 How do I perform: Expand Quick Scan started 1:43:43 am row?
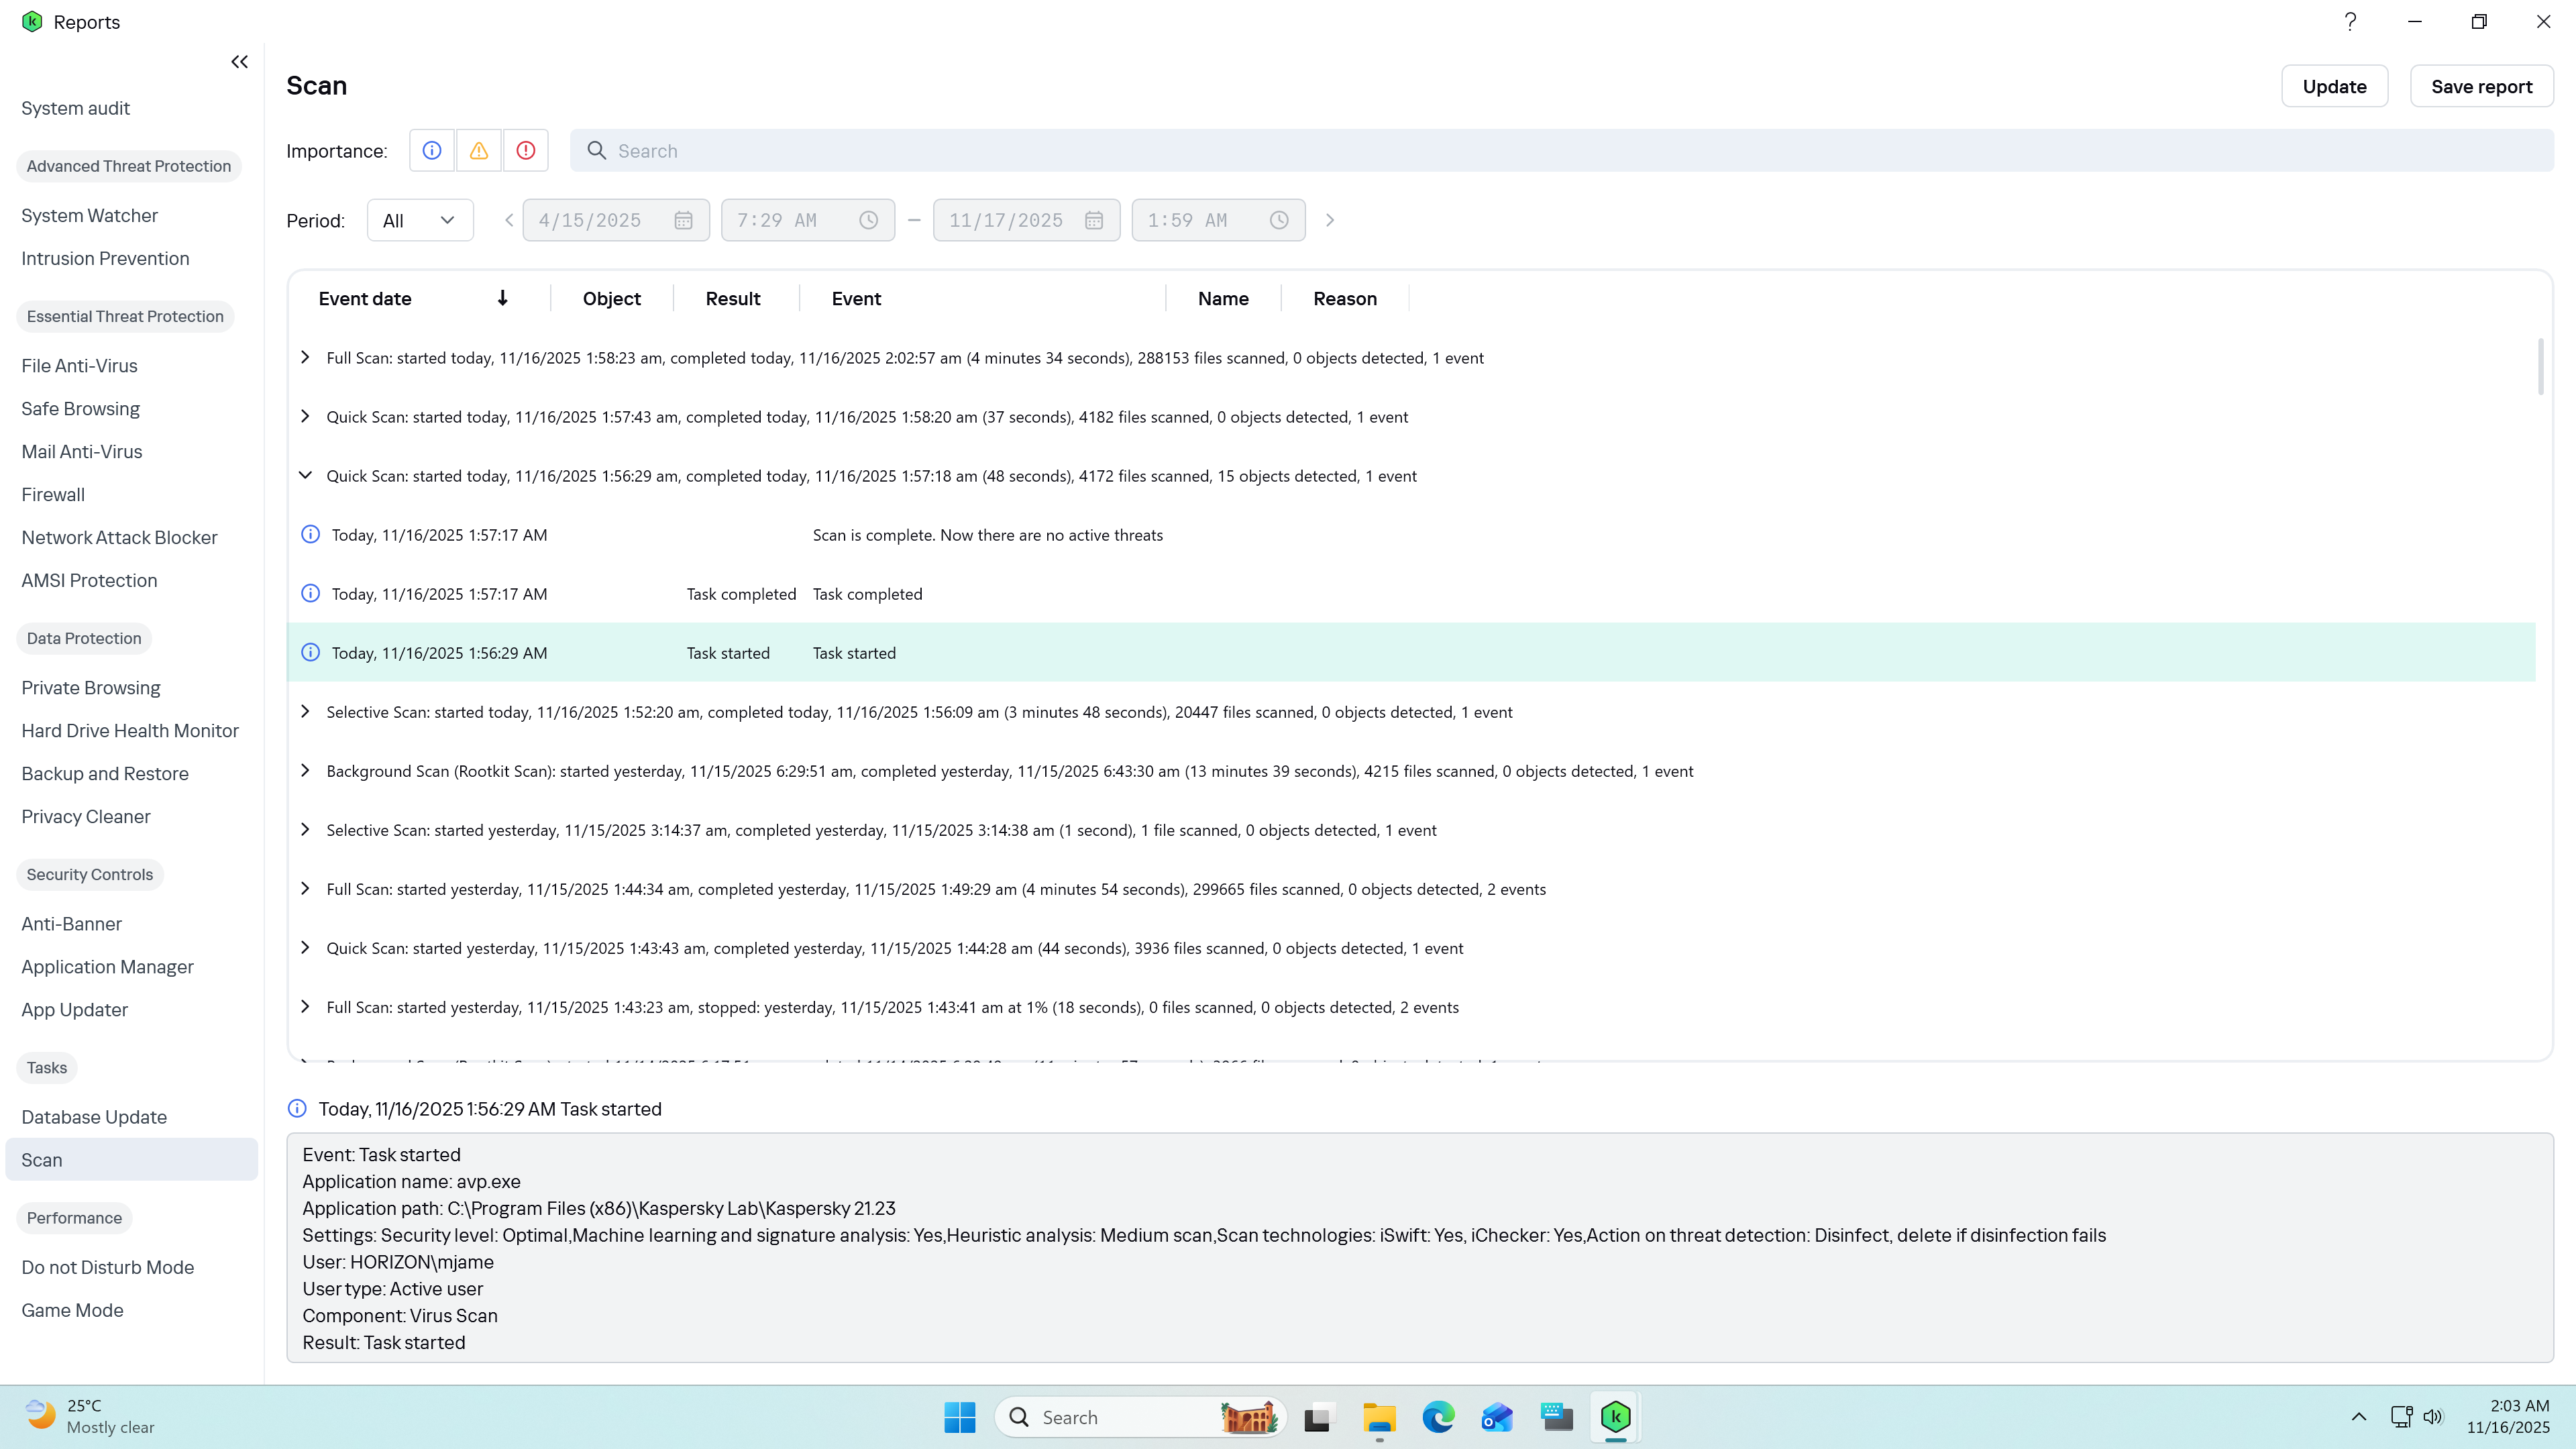pyautogui.click(x=305, y=947)
